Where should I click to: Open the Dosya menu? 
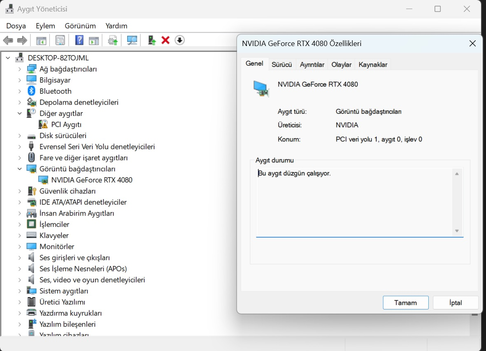coord(16,26)
